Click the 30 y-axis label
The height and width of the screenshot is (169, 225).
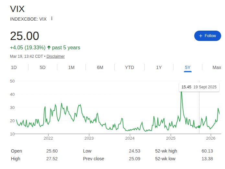(x=12, y=107)
